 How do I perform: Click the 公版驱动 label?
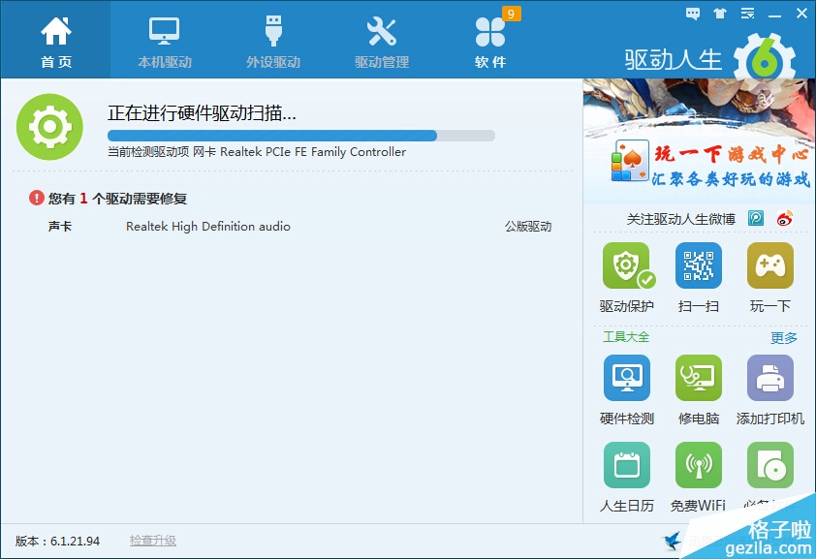click(528, 226)
